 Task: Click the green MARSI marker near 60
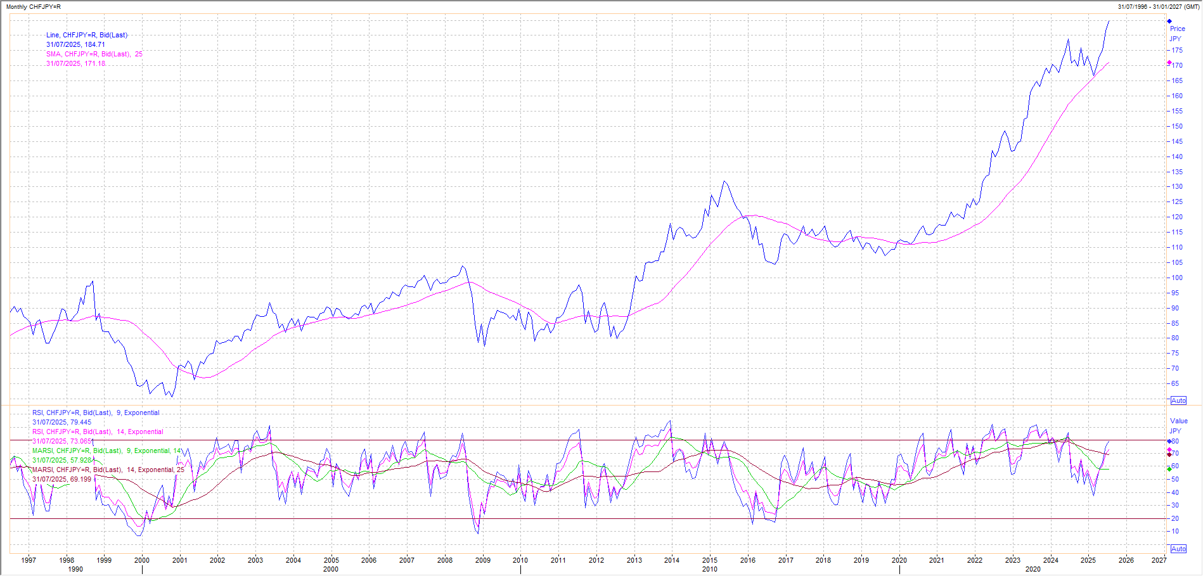pos(1169,469)
